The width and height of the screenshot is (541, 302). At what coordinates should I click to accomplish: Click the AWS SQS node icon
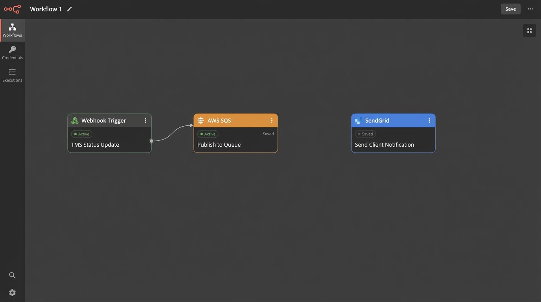pyautogui.click(x=201, y=121)
